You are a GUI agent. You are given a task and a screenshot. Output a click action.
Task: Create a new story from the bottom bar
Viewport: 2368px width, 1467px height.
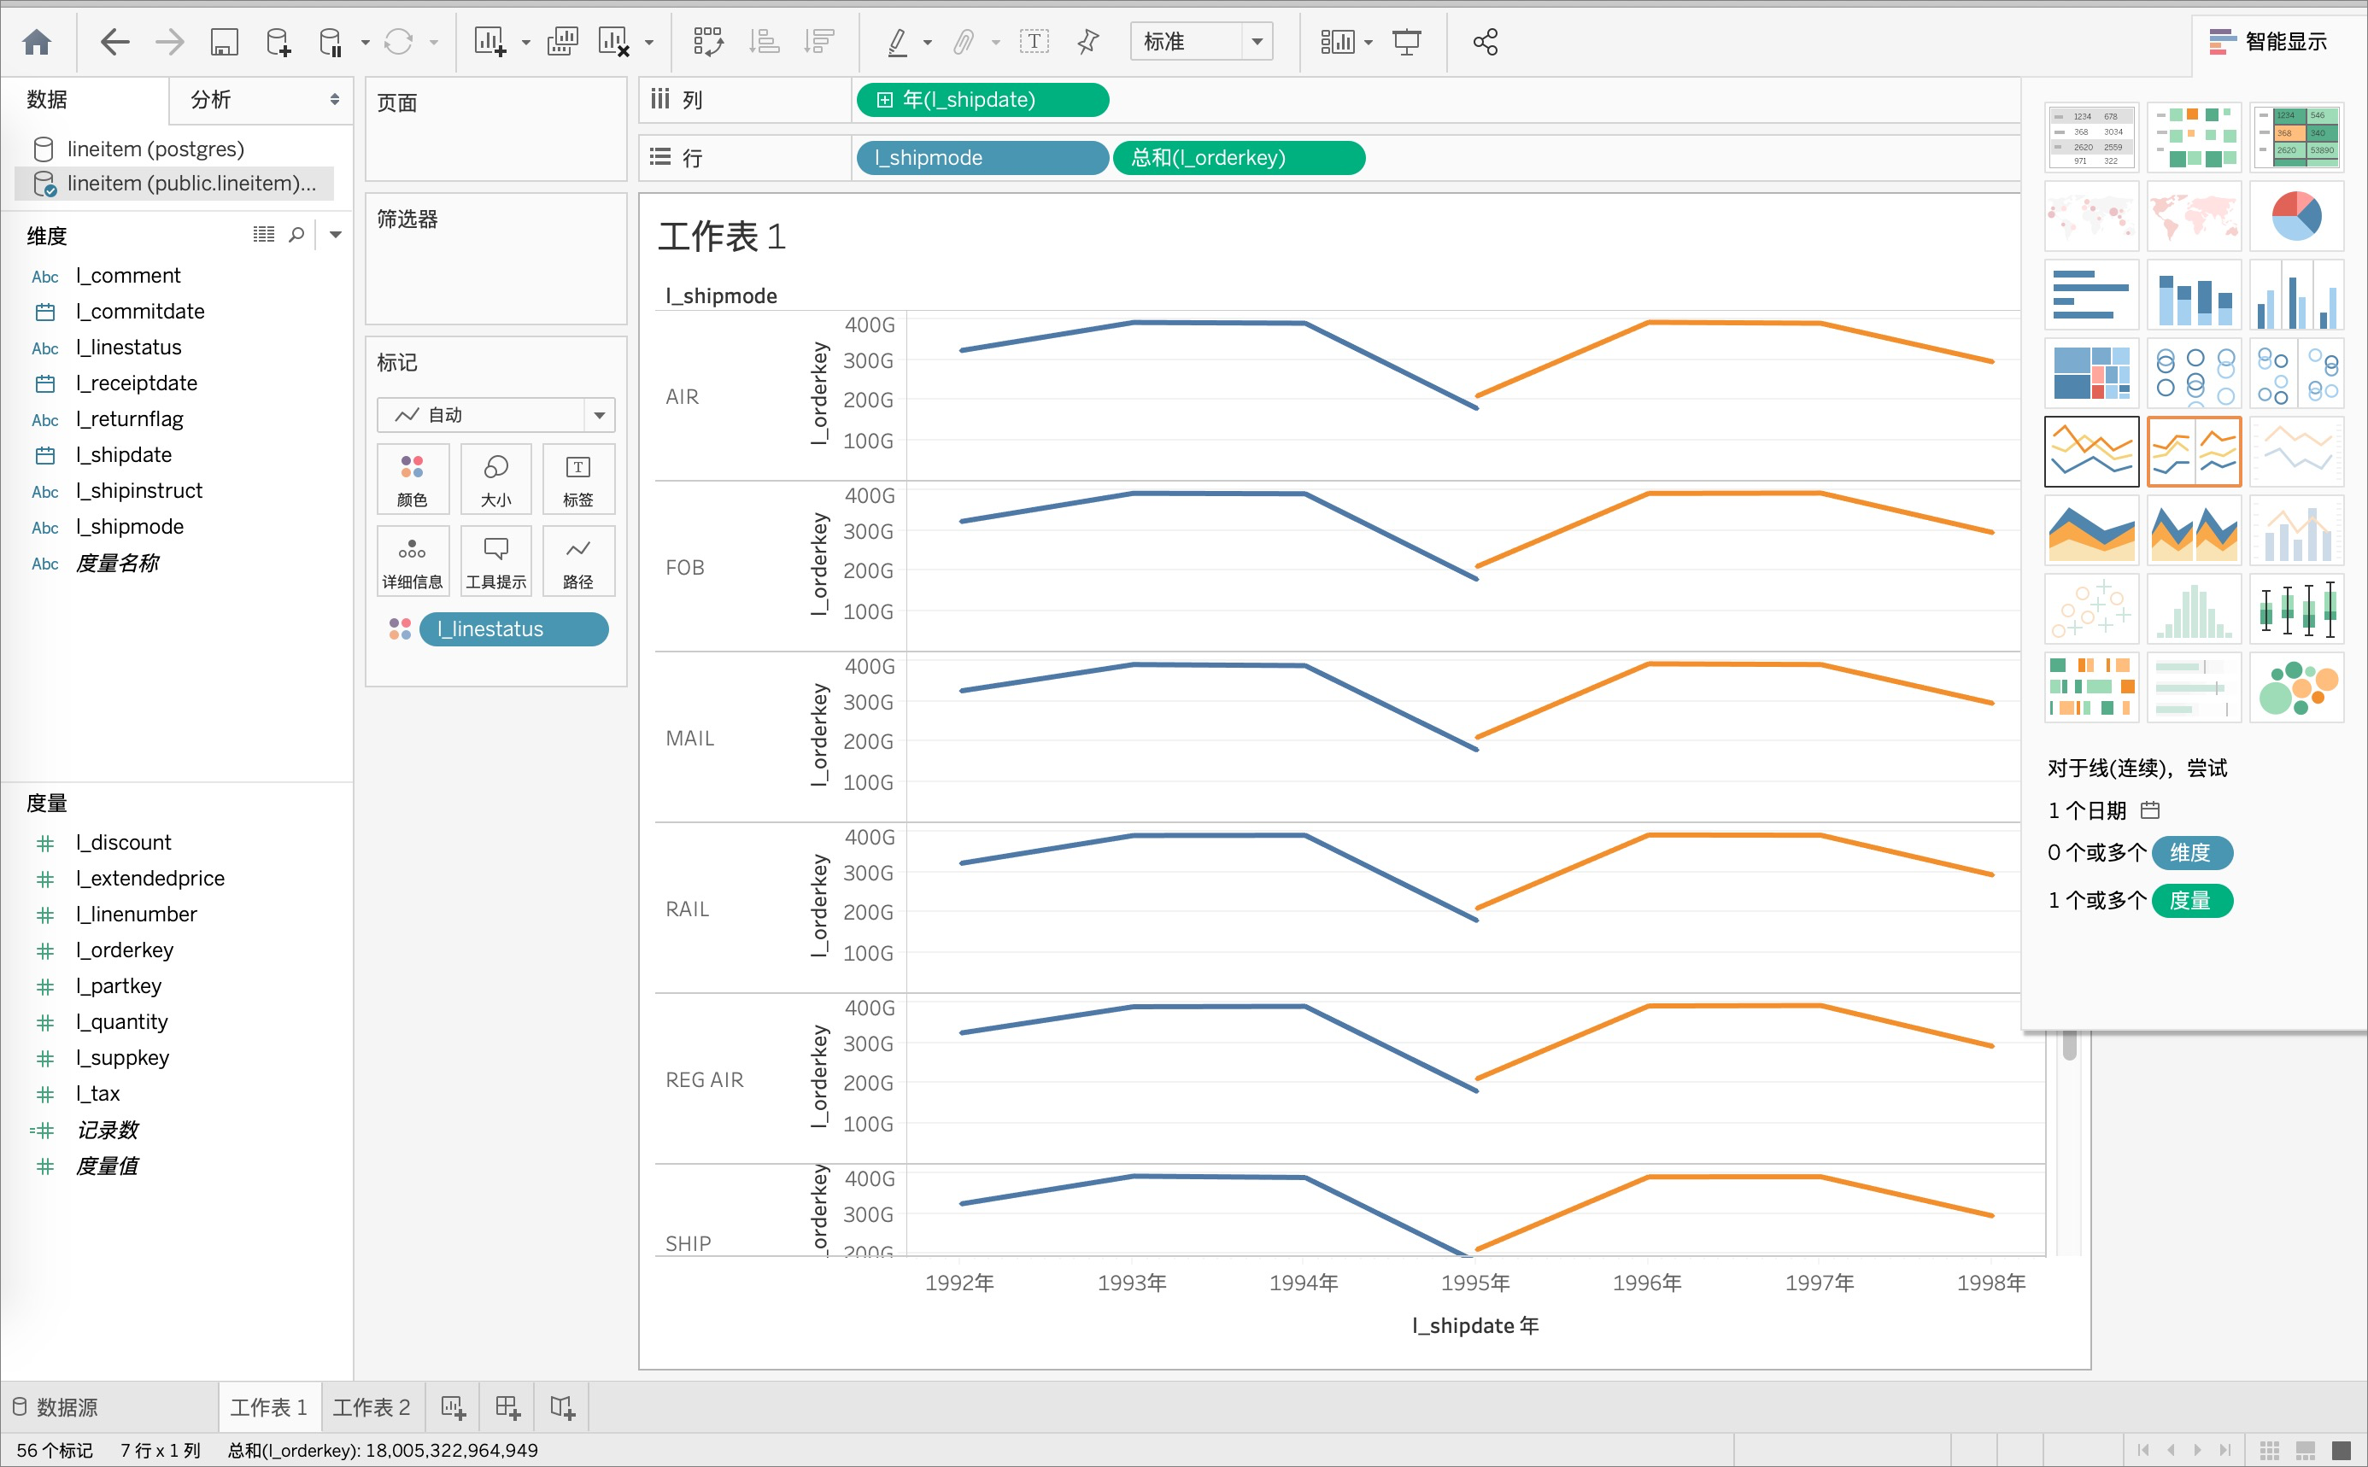click(562, 1406)
